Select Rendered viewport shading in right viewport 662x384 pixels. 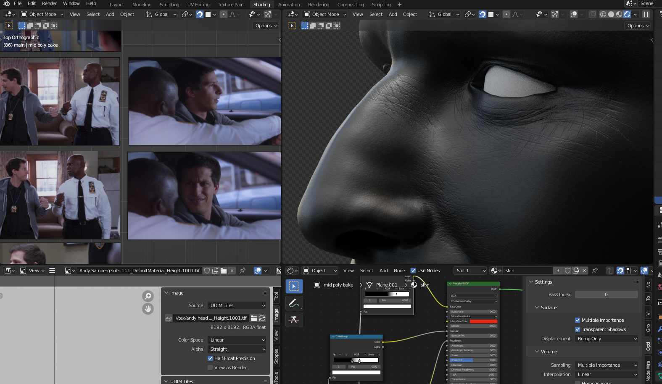coord(627,14)
